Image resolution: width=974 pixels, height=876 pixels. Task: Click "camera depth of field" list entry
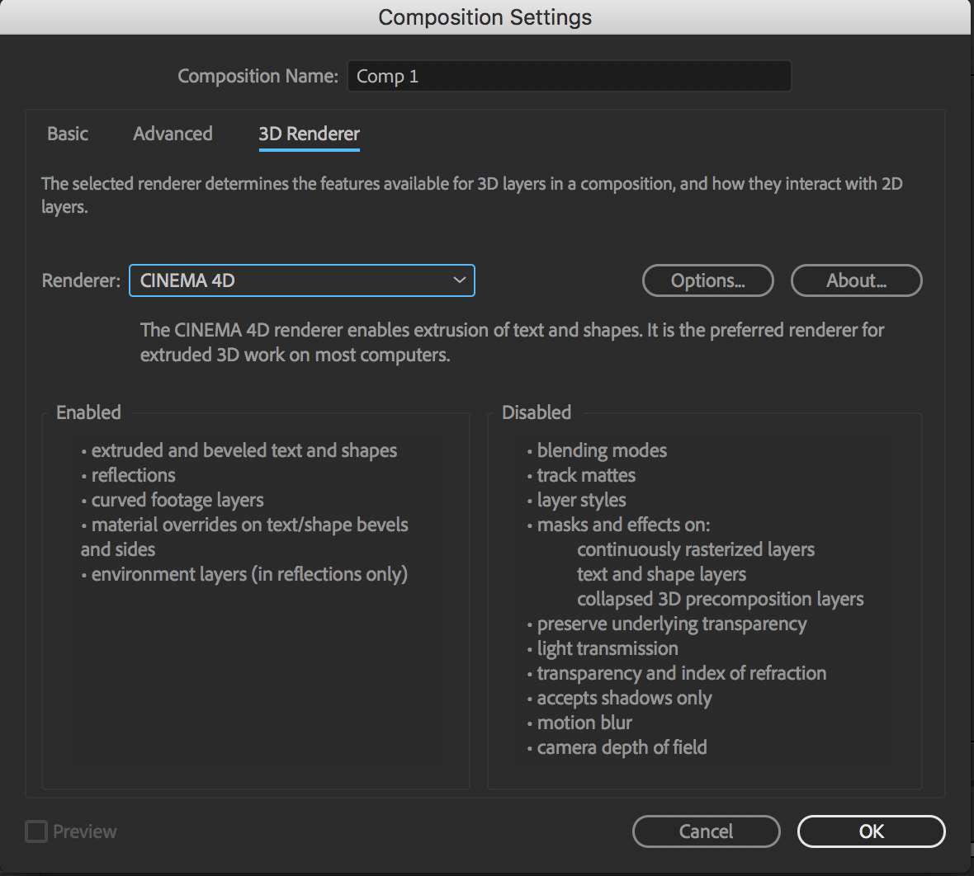click(622, 747)
